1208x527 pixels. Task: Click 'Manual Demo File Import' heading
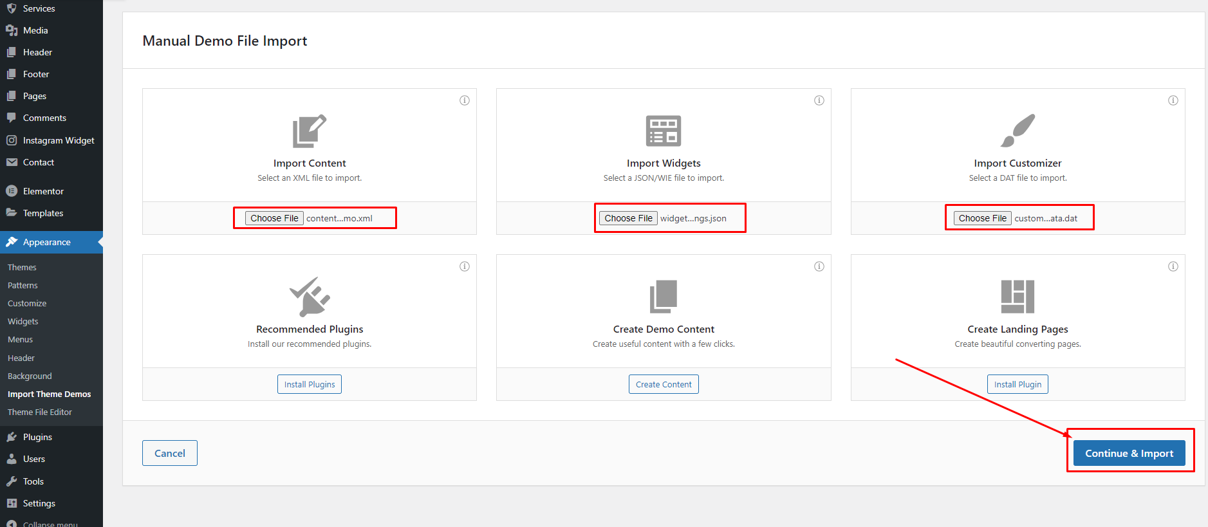point(225,41)
